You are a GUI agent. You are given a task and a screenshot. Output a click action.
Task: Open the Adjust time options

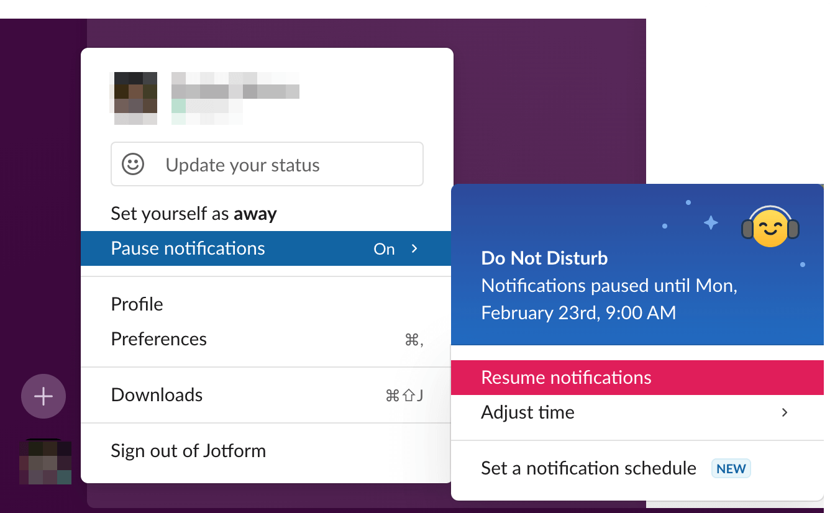coord(527,412)
